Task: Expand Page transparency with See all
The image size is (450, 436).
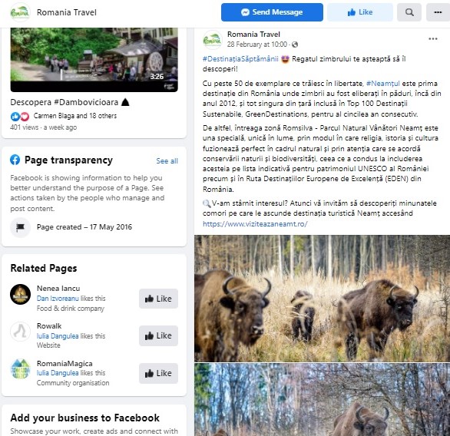Action: coord(167,161)
